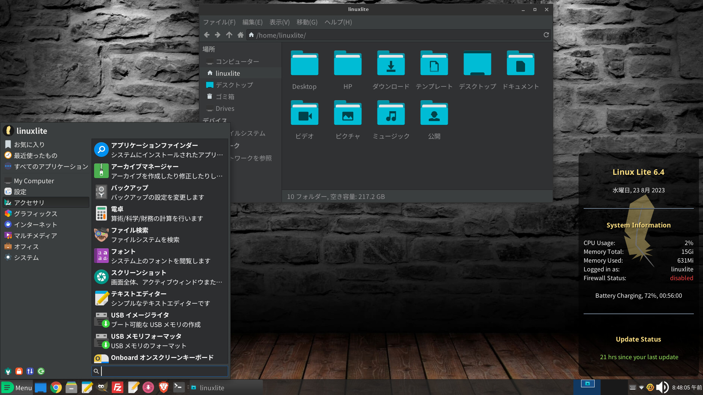
Task: Click the Menu button on the taskbar
Action: click(x=17, y=387)
